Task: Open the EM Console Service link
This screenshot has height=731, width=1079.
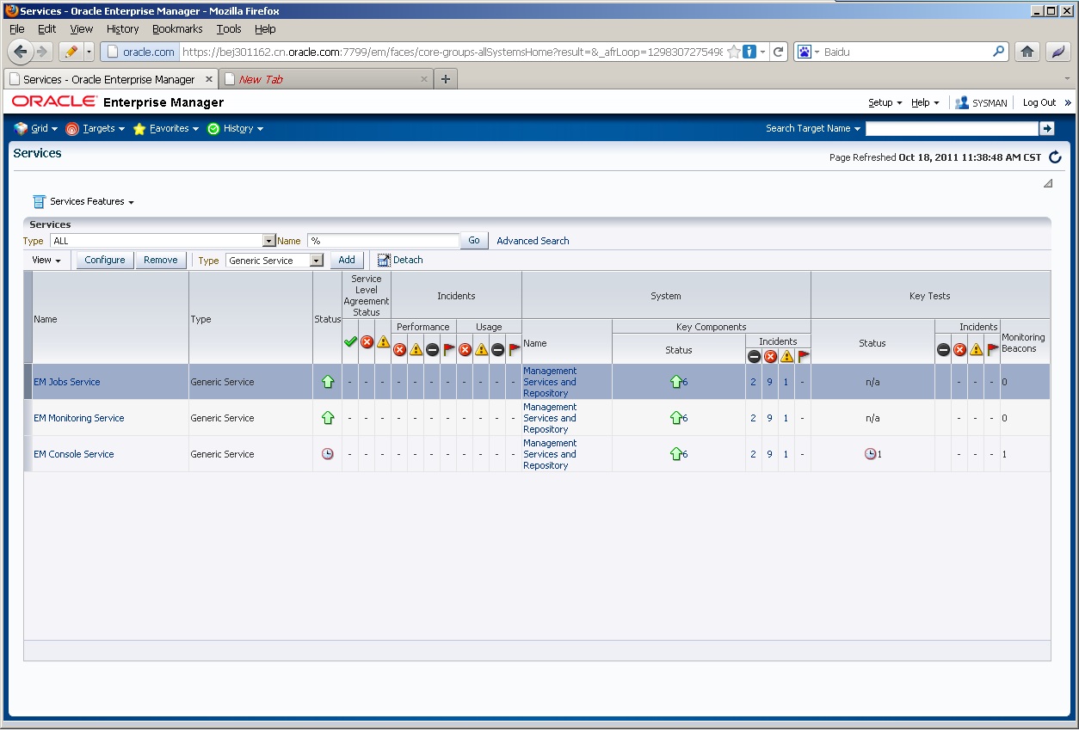Action: 74,454
